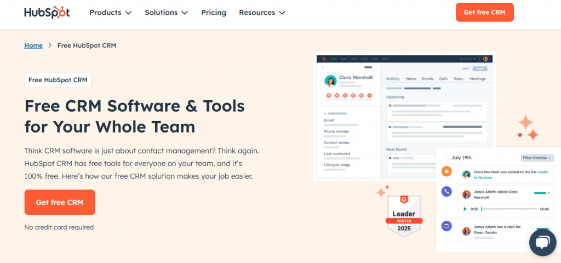Click the avatar beside 'Jonas Arleth called Clara Marshall'
Image resolution: width=561 pixels, height=263 pixels.
point(466,195)
